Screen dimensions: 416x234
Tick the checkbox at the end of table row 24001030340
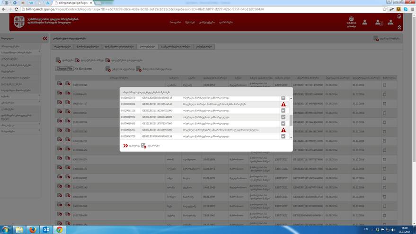tap(384, 85)
